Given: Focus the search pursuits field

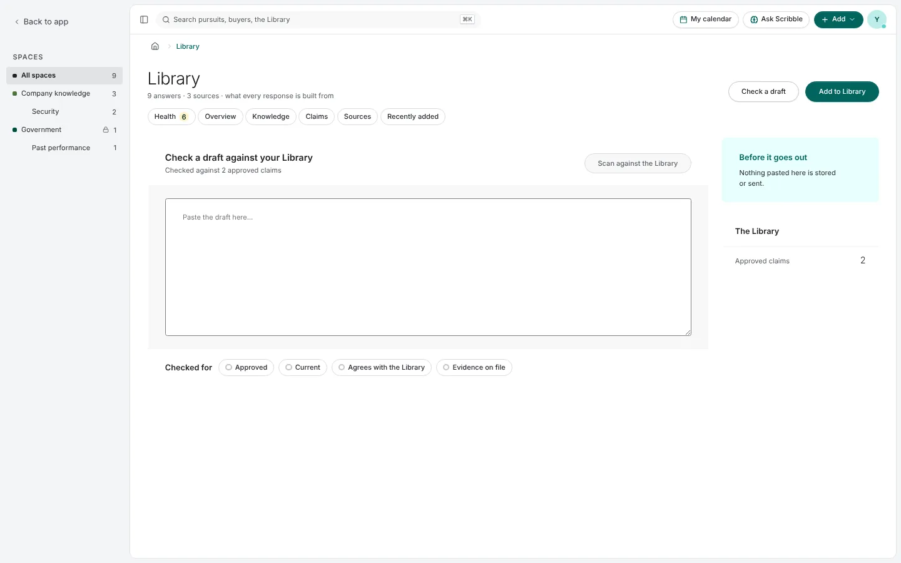Looking at the screenshot, I should click(x=318, y=19).
